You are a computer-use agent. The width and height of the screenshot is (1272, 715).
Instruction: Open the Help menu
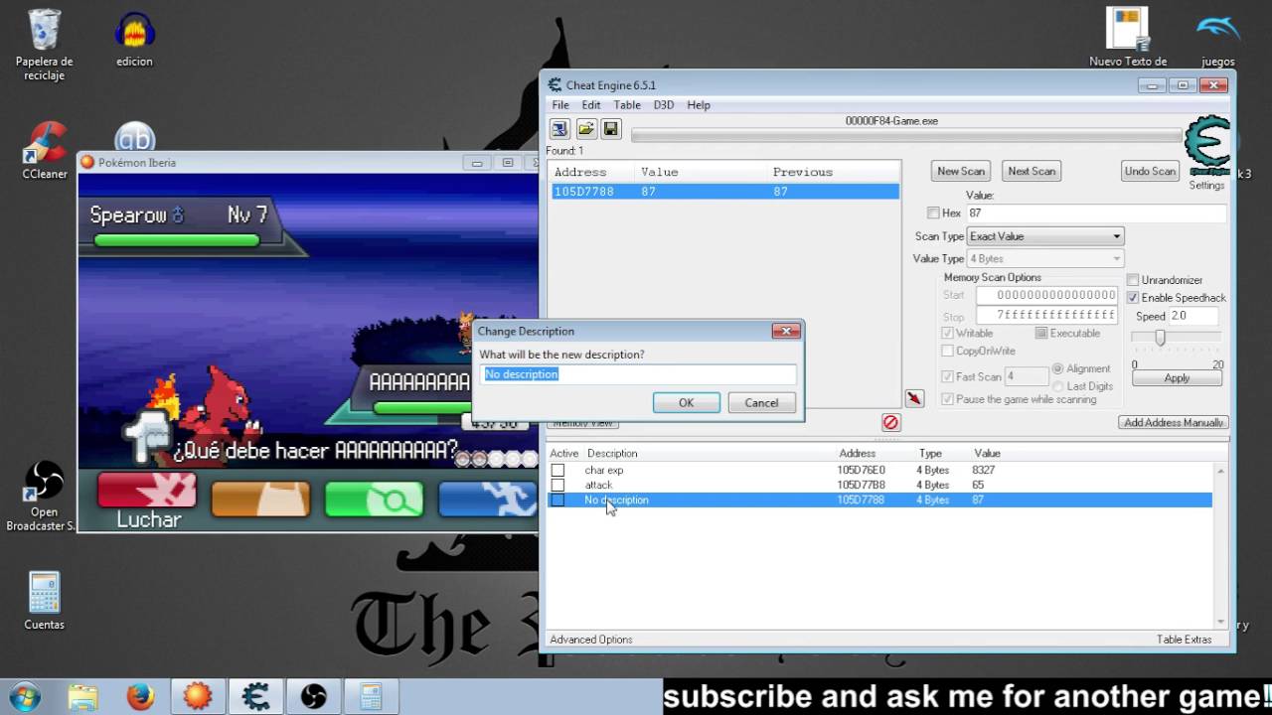point(699,105)
